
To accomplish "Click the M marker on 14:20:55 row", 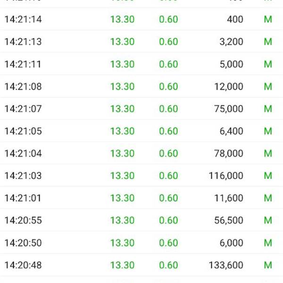I will pyautogui.click(x=268, y=220).
